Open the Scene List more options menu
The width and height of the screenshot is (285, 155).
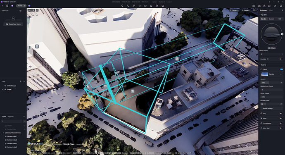pos(24,11)
